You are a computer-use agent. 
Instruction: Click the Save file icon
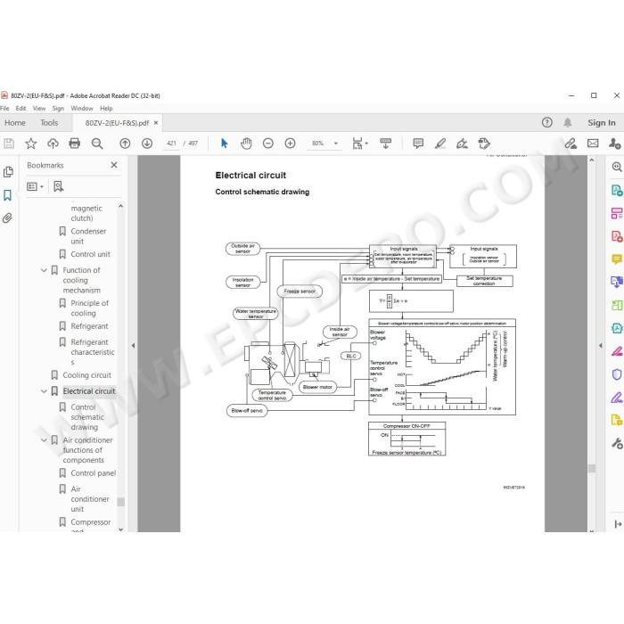(9, 144)
